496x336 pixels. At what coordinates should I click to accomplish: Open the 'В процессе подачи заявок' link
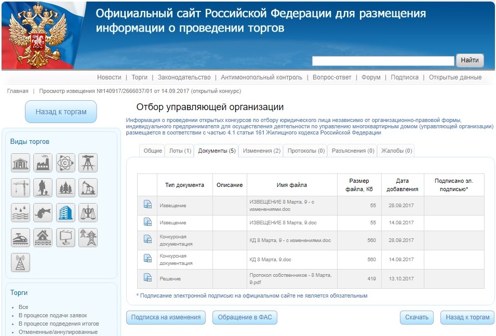tap(51, 315)
